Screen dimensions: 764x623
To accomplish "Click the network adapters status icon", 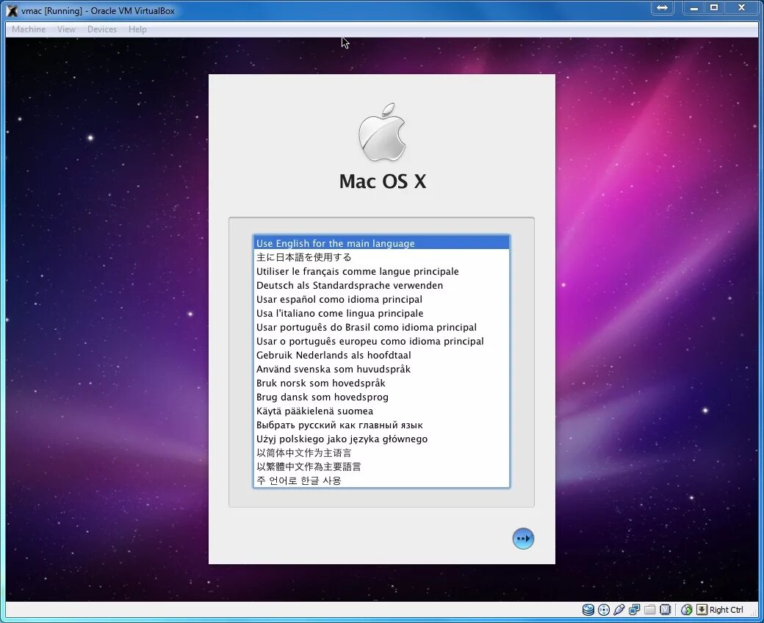I will pyautogui.click(x=635, y=609).
